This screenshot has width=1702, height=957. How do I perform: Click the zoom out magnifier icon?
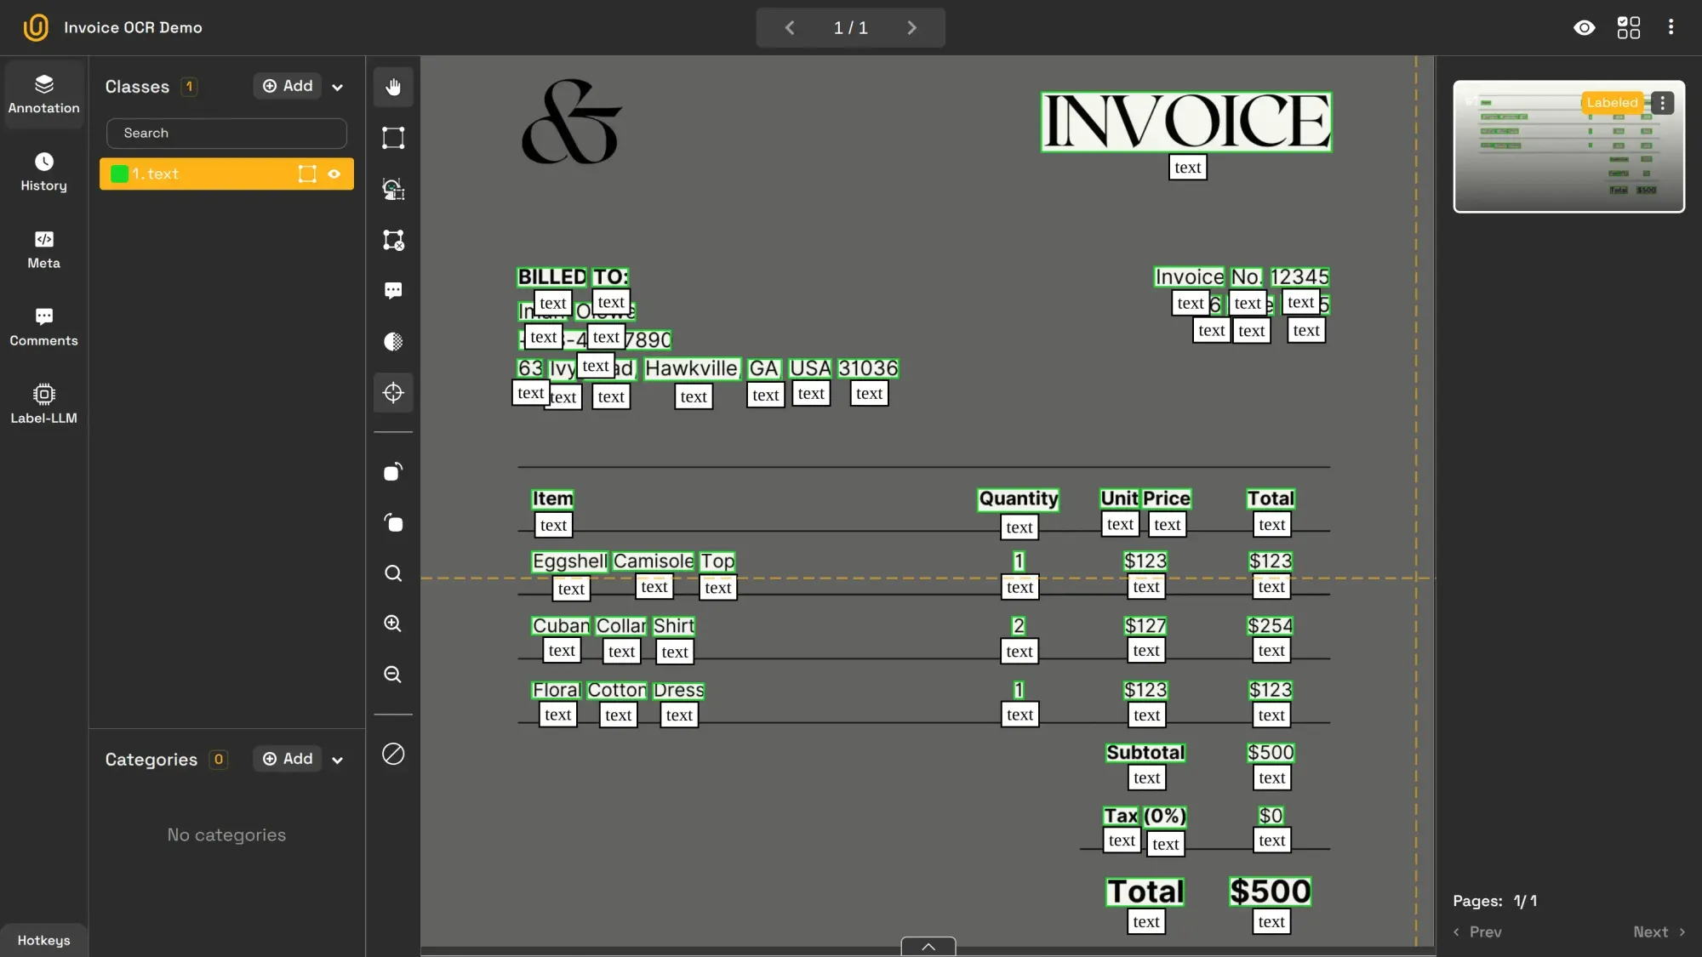tap(393, 675)
